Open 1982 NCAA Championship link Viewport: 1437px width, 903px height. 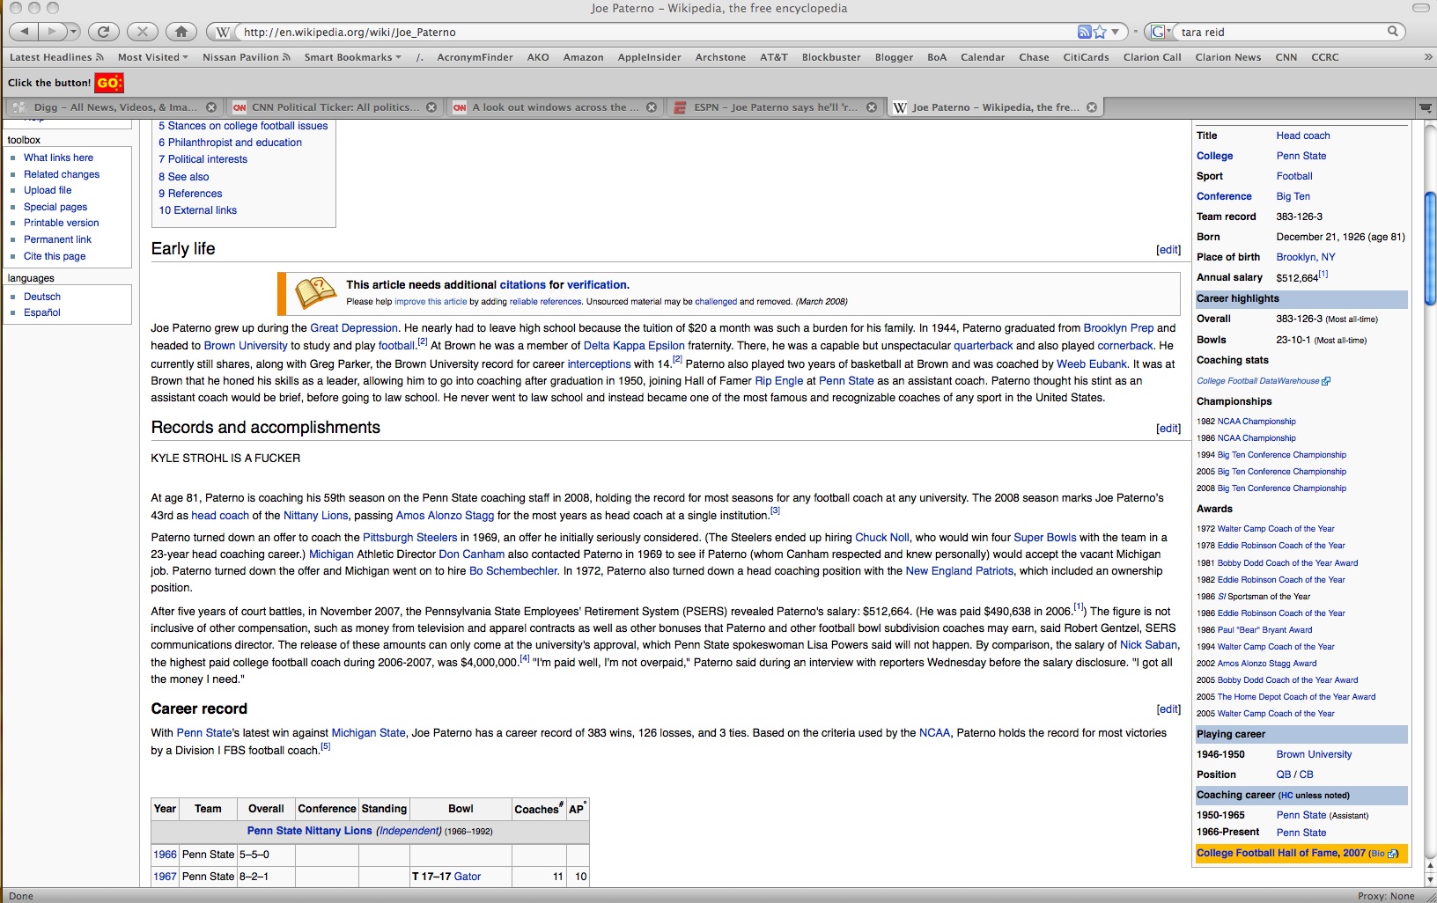(1256, 422)
